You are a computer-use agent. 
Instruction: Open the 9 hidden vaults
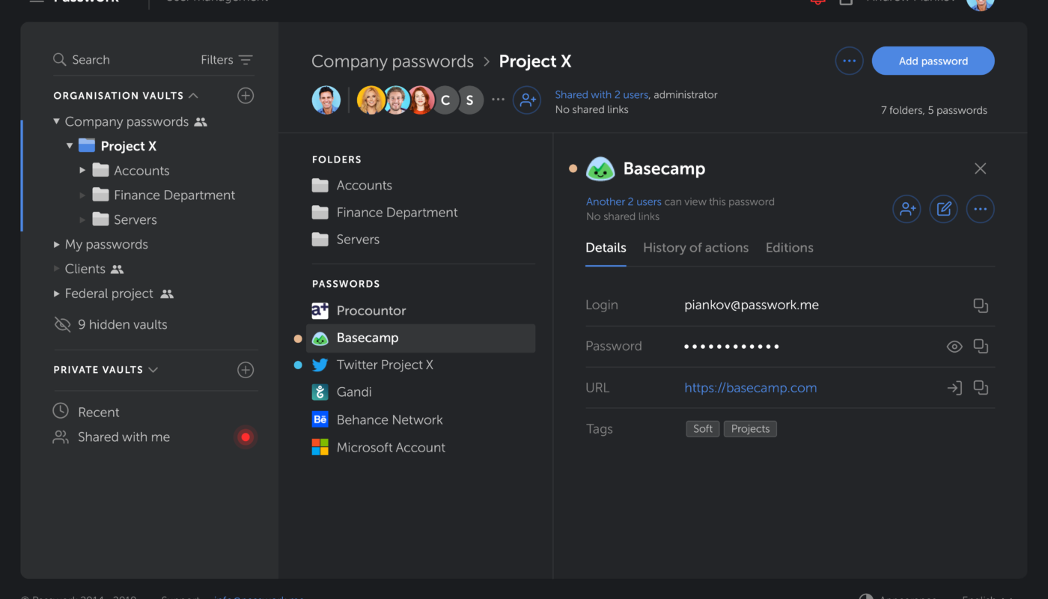tap(111, 324)
